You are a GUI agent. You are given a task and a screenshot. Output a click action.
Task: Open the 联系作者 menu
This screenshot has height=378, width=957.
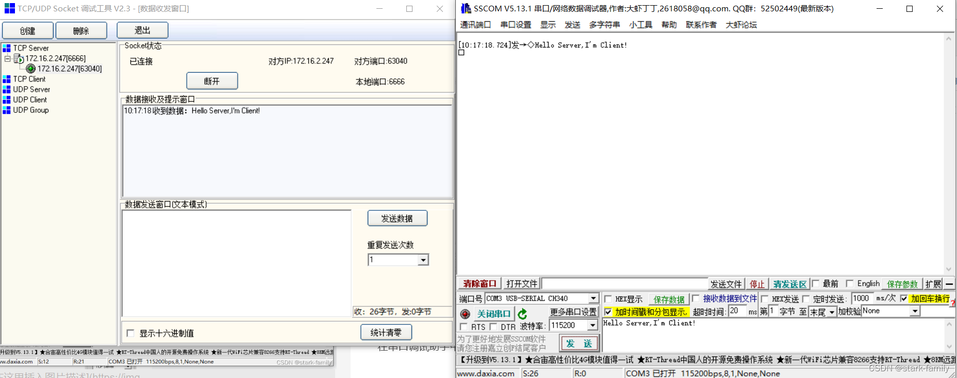coord(701,25)
